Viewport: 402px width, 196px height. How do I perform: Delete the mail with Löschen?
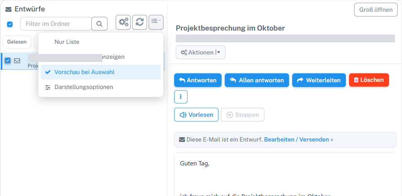click(x=369, y=80)
